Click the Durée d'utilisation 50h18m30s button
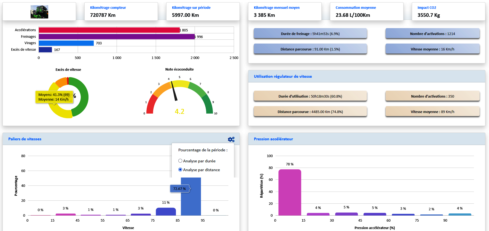Image resolution: width=489 pixels, height=231 pixels. click(x=310, y=96)
